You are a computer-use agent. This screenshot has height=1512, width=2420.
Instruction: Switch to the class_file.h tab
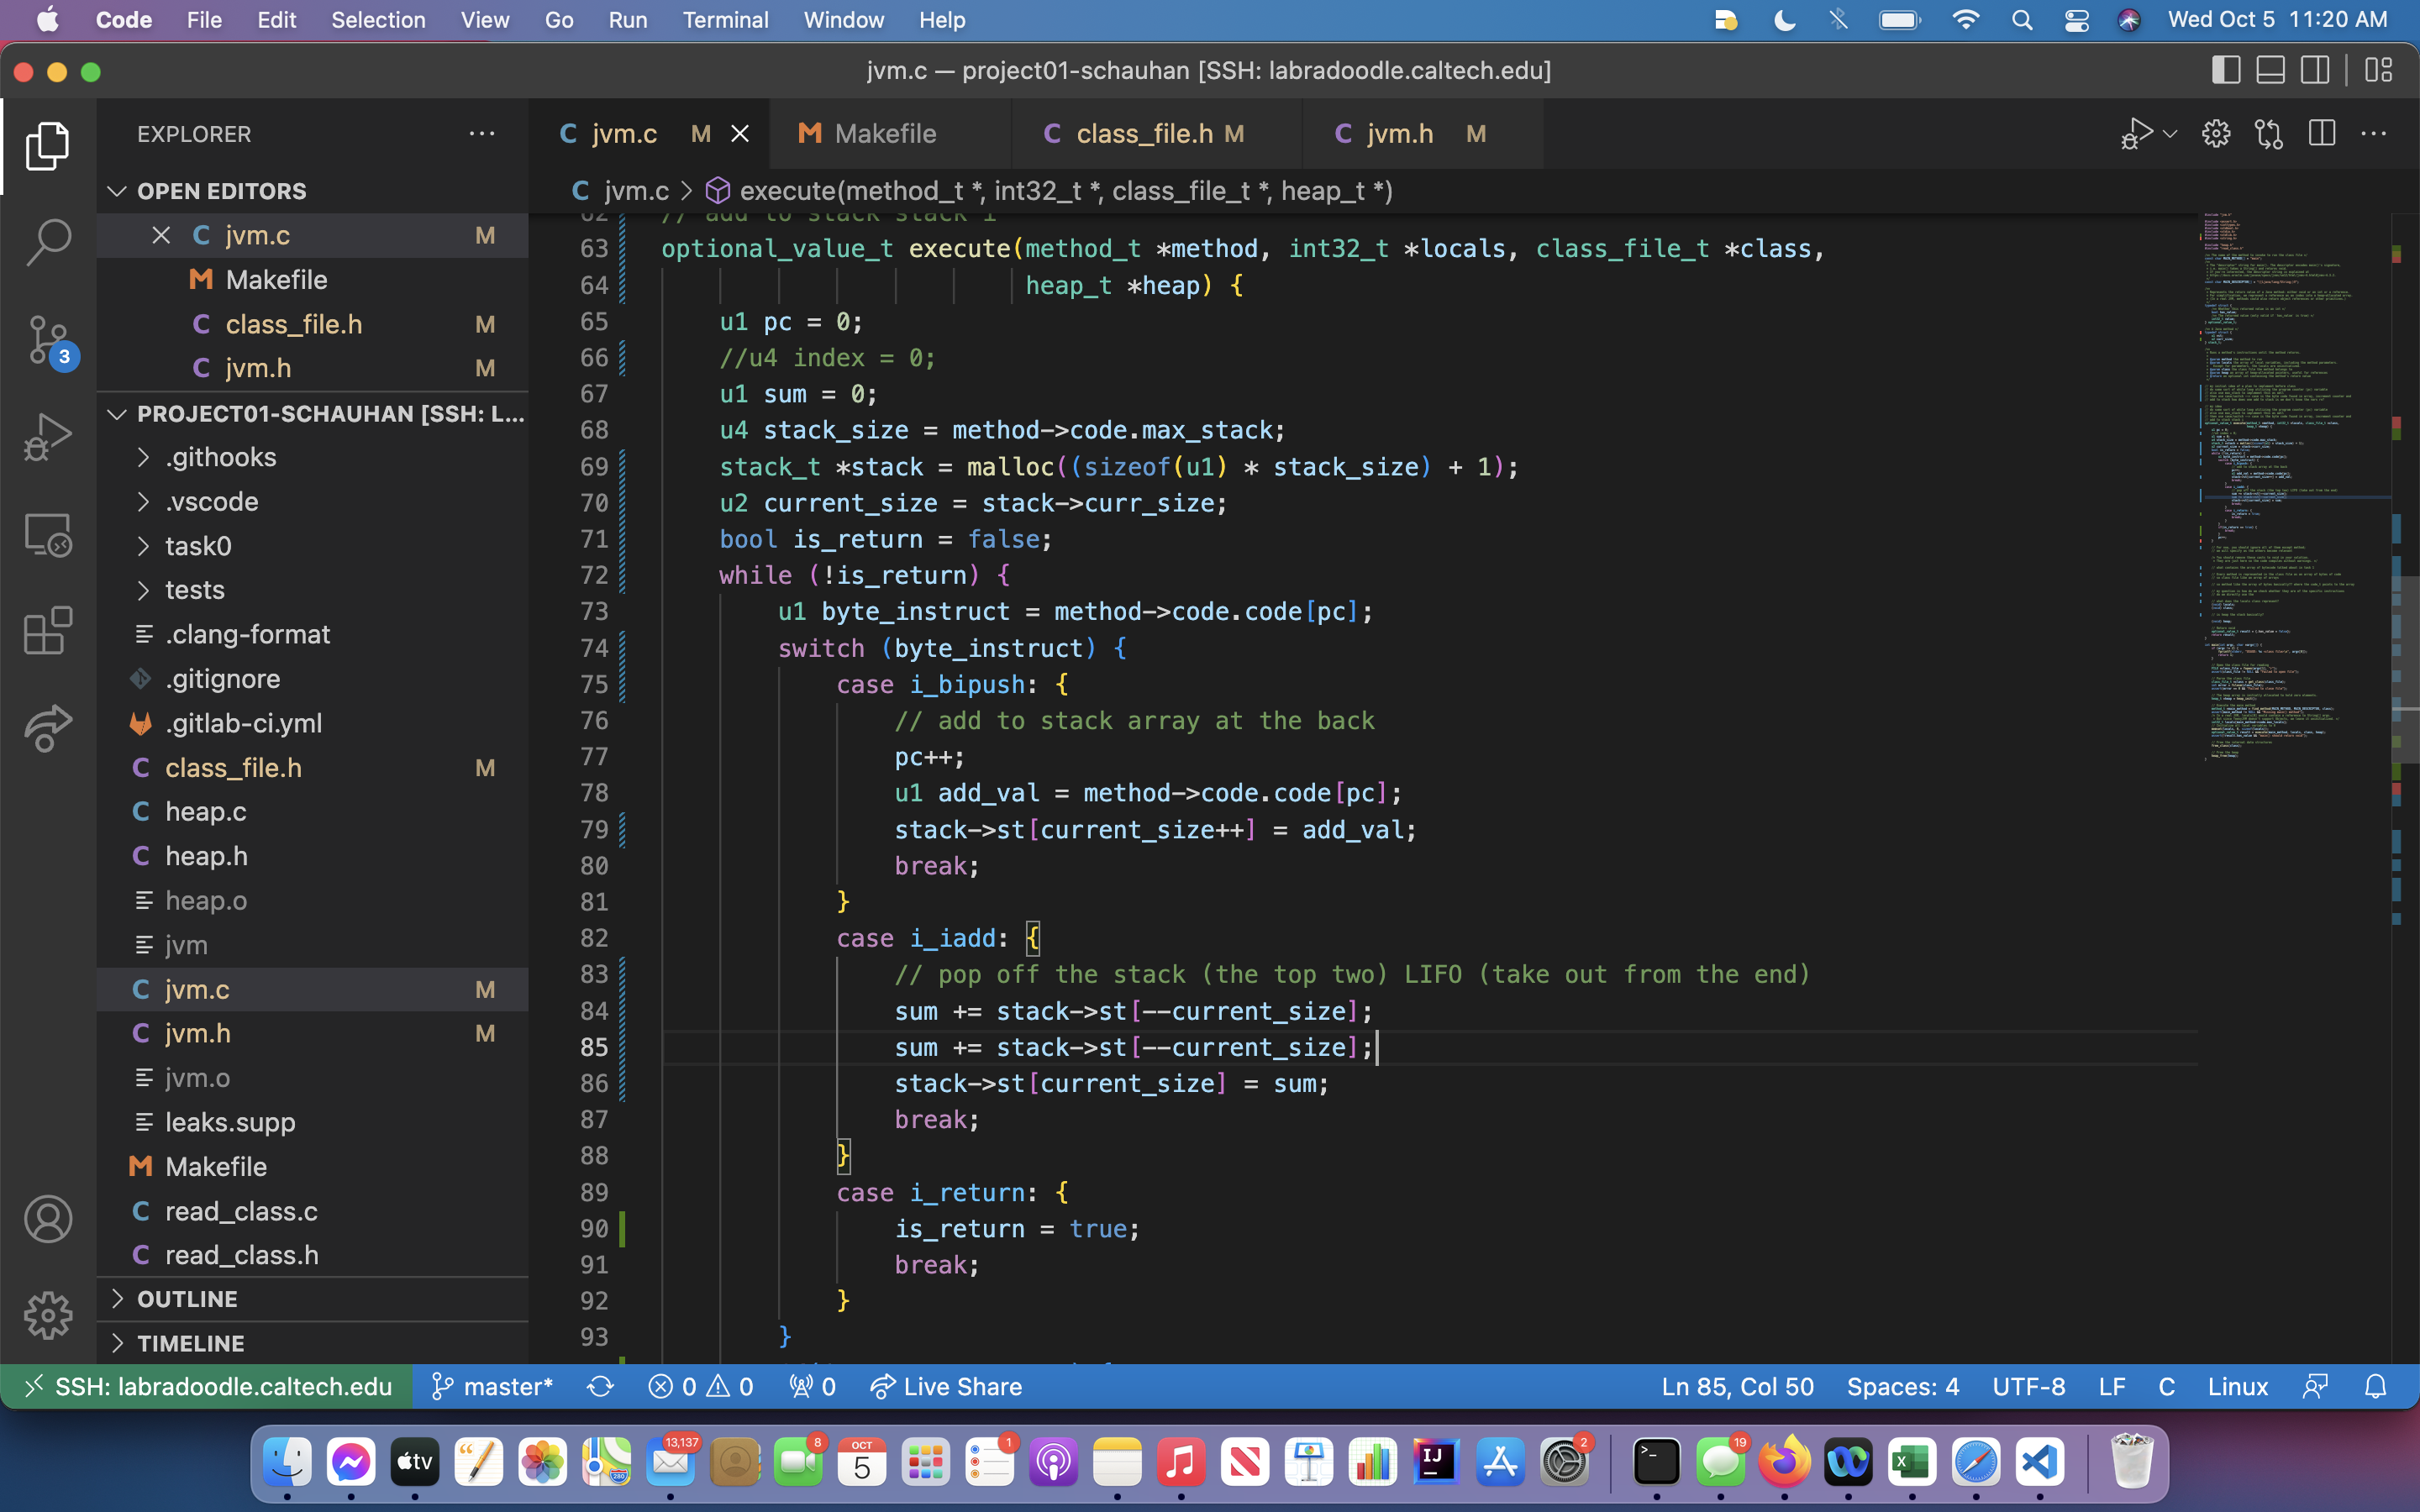(1144, 133)
